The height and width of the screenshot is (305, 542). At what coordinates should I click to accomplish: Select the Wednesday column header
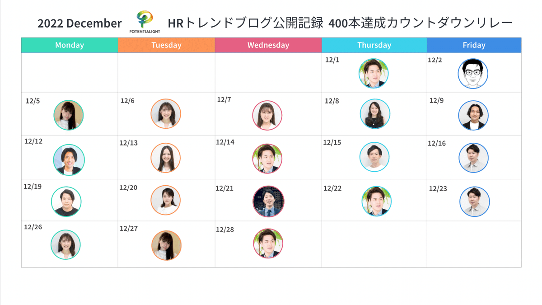point(268,45)
